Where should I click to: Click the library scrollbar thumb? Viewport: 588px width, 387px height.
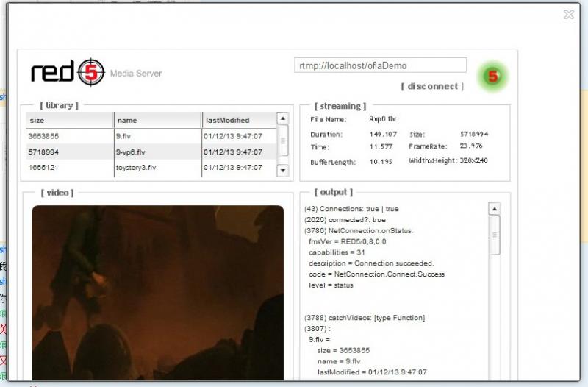click(x=283, y=141)
